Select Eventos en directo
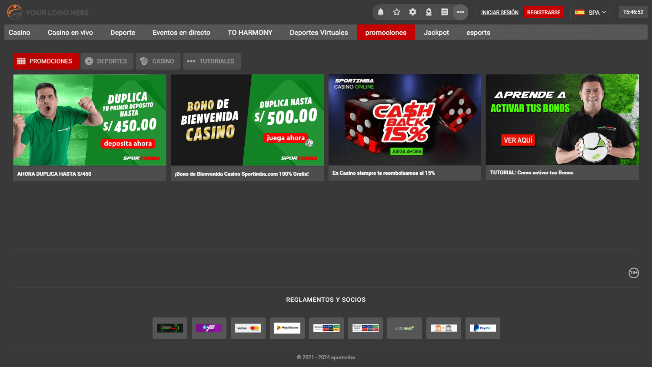Screen dimensions: 652x367 pyautogui.click(x=182, y=32)
